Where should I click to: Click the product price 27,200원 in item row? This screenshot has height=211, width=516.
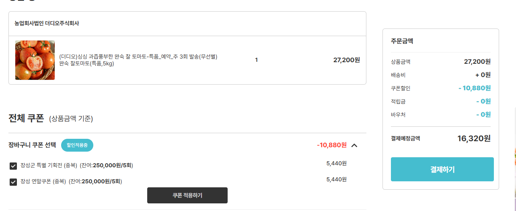[x=346, y=60]
